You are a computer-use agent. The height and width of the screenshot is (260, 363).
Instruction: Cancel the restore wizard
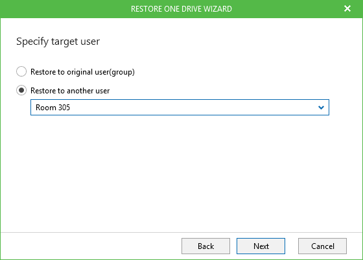pyautogui.click(x=322, y=246)
